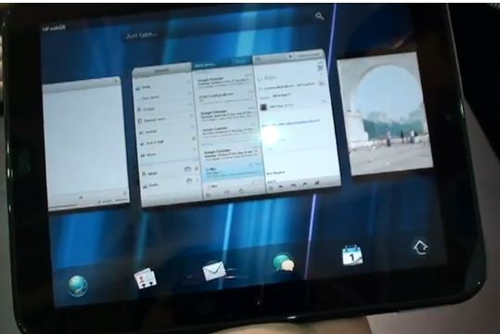This screenshot has width=500, height=334.
Task: Open the photo card showing an archway
Action: click(x=385, y=113)
